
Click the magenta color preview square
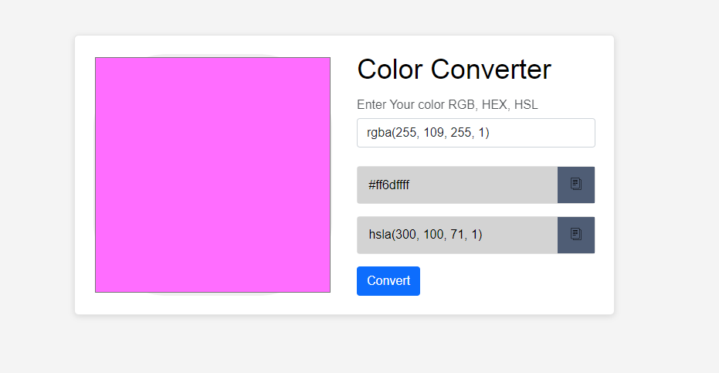click(213, 175)
